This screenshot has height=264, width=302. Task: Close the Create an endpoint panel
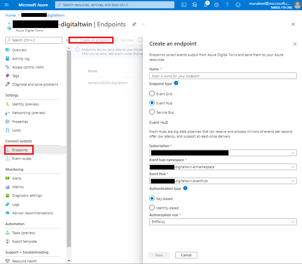[x=295, y=44]
